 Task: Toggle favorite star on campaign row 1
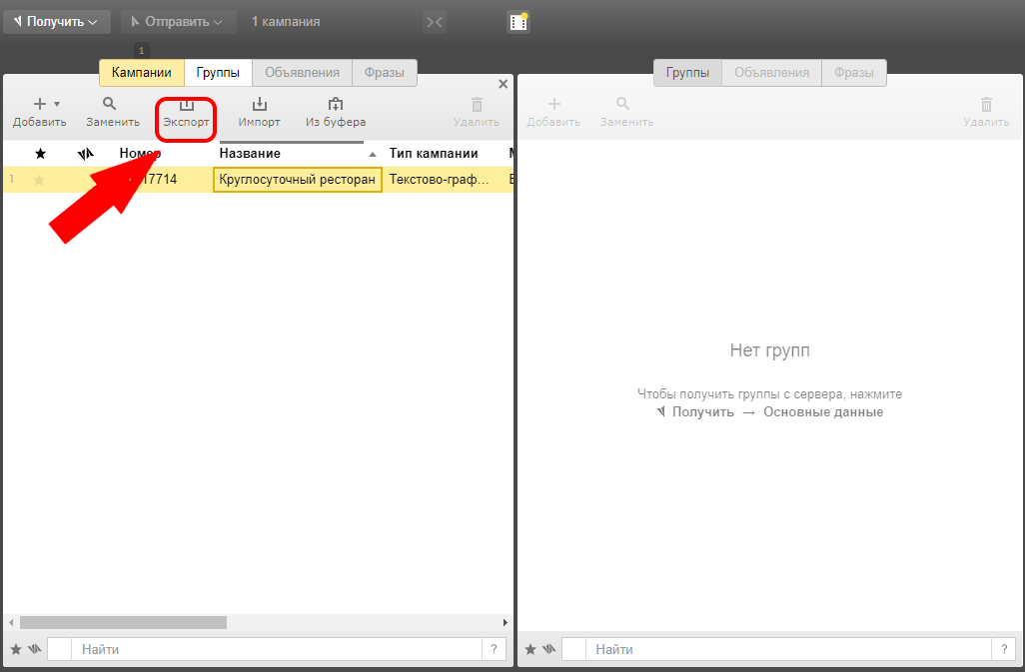point(39,180)
